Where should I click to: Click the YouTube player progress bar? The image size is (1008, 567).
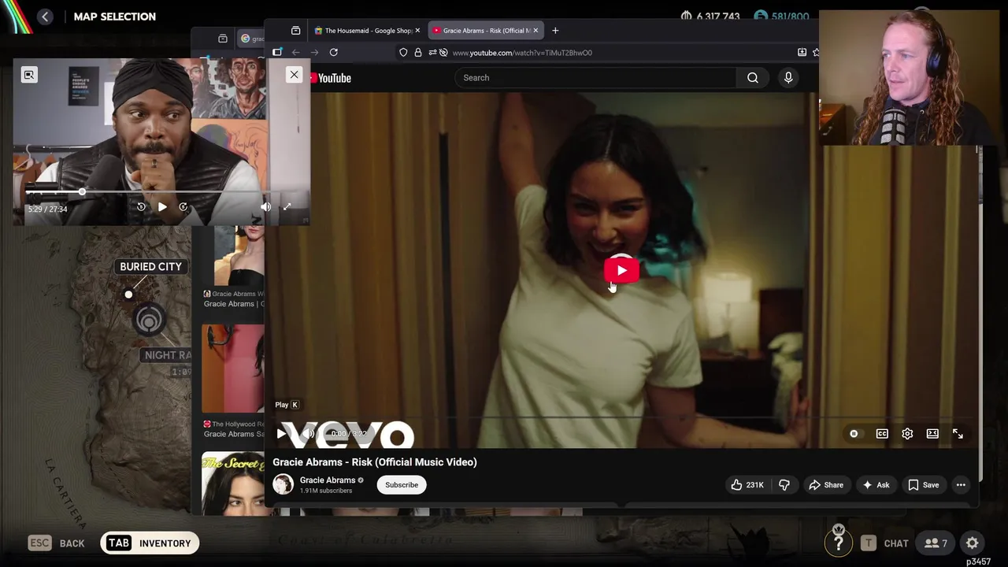pos(621,418)
